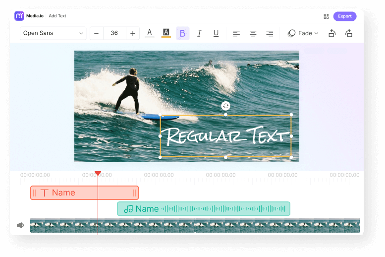Toggle italic formatting

199,33
